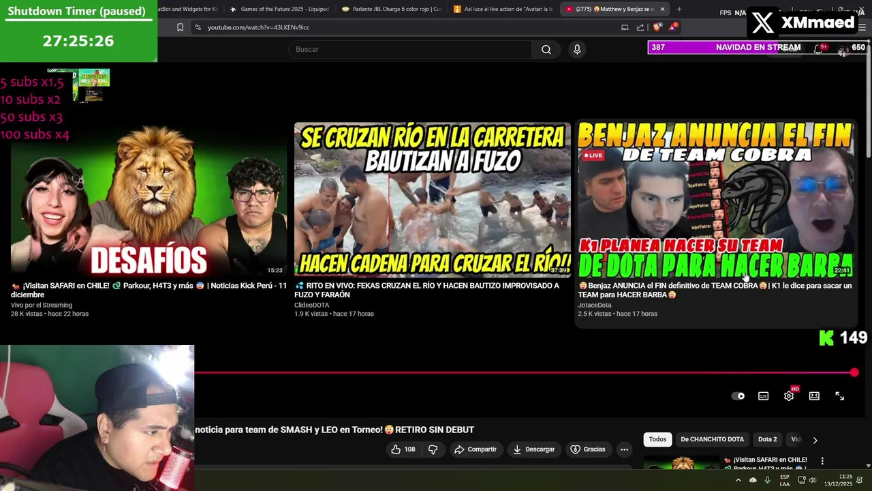
Task: Click the Descargar download button
Action: [533, 449]
